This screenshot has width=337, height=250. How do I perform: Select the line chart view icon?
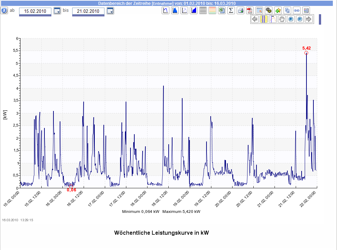166,10
